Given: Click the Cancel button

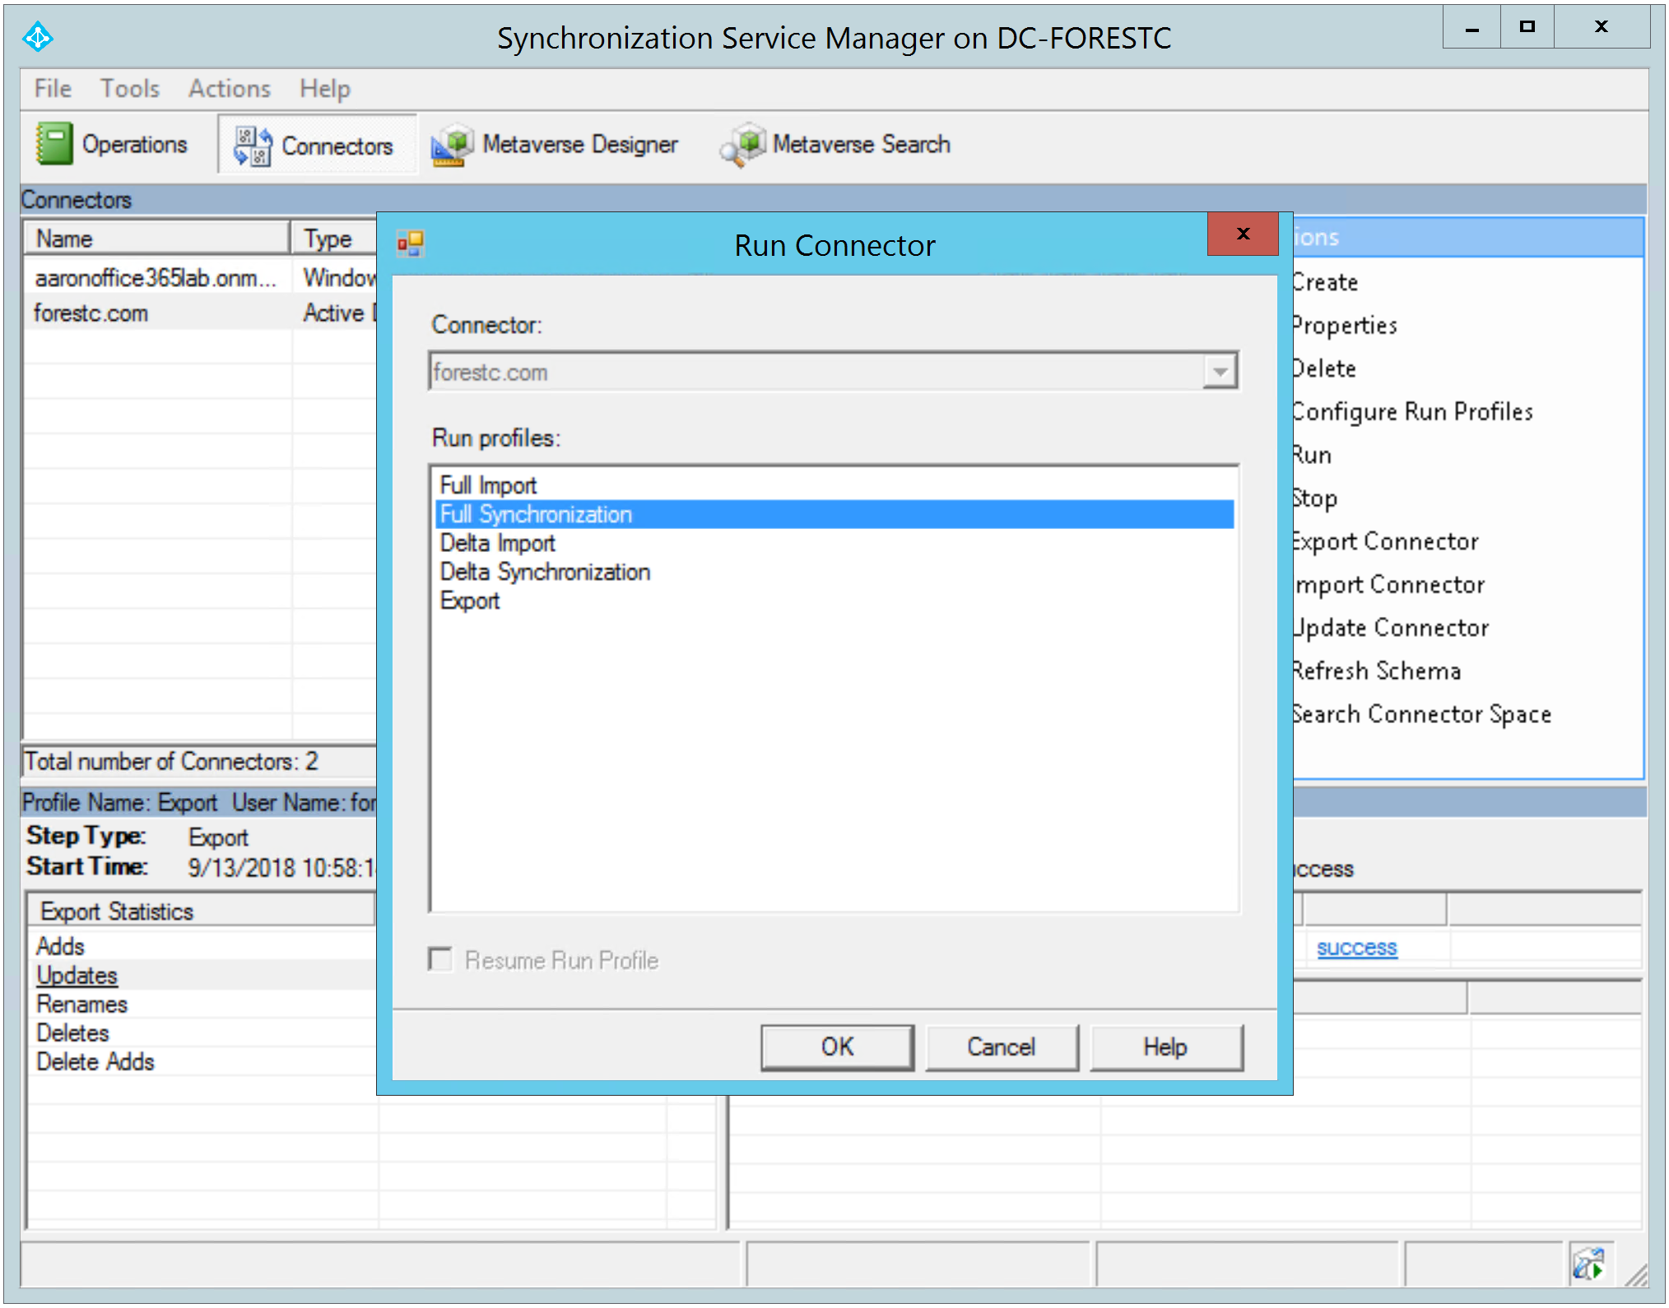Looking at the screenshot, I should coord(1001,1046).
